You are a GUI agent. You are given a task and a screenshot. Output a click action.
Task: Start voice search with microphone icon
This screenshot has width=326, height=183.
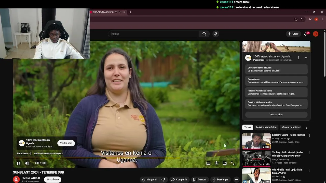tap(216, 34)
